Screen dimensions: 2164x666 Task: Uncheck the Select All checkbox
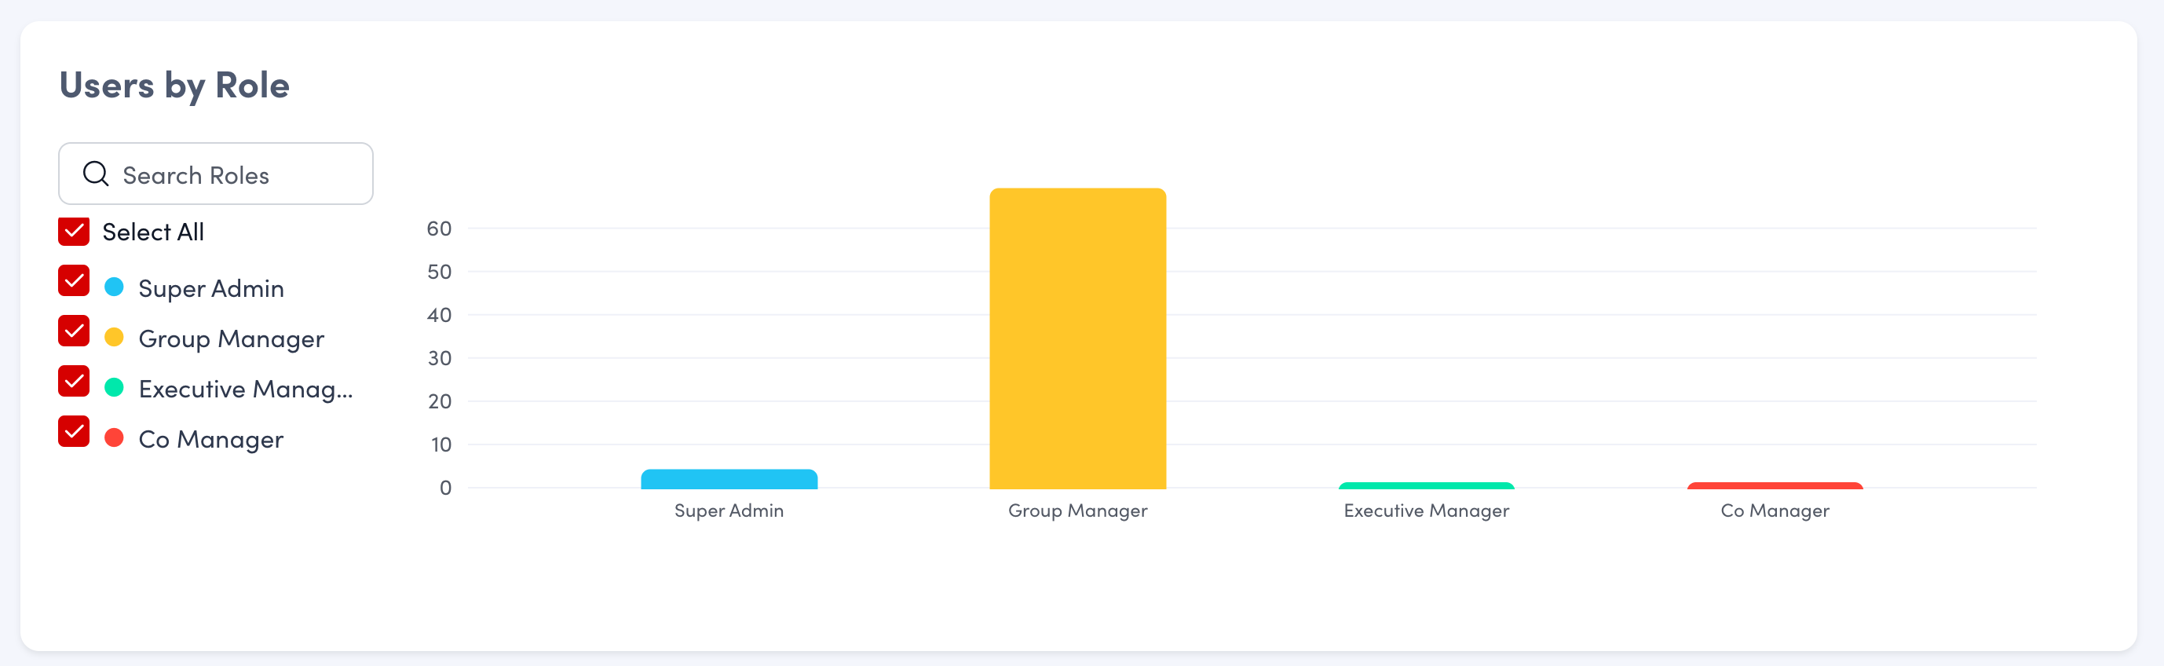[74, 232]
